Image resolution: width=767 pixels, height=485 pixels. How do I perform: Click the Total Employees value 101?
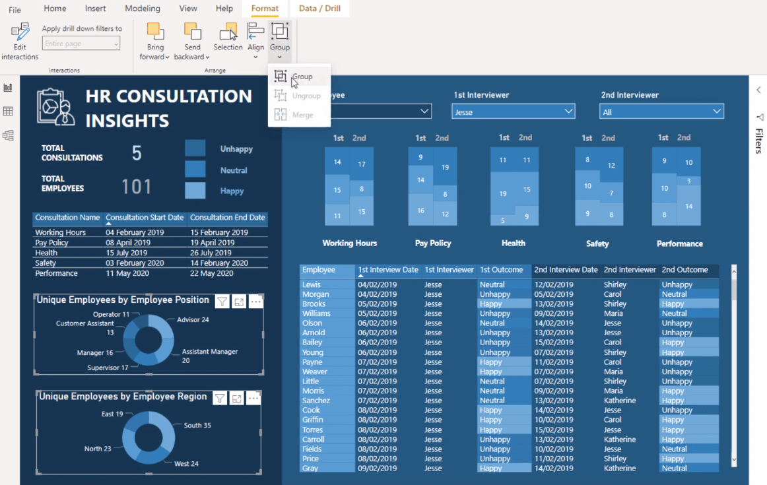pos(137,187)
